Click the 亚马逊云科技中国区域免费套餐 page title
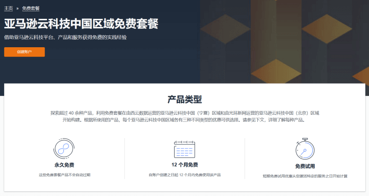 tap(81, 24)
